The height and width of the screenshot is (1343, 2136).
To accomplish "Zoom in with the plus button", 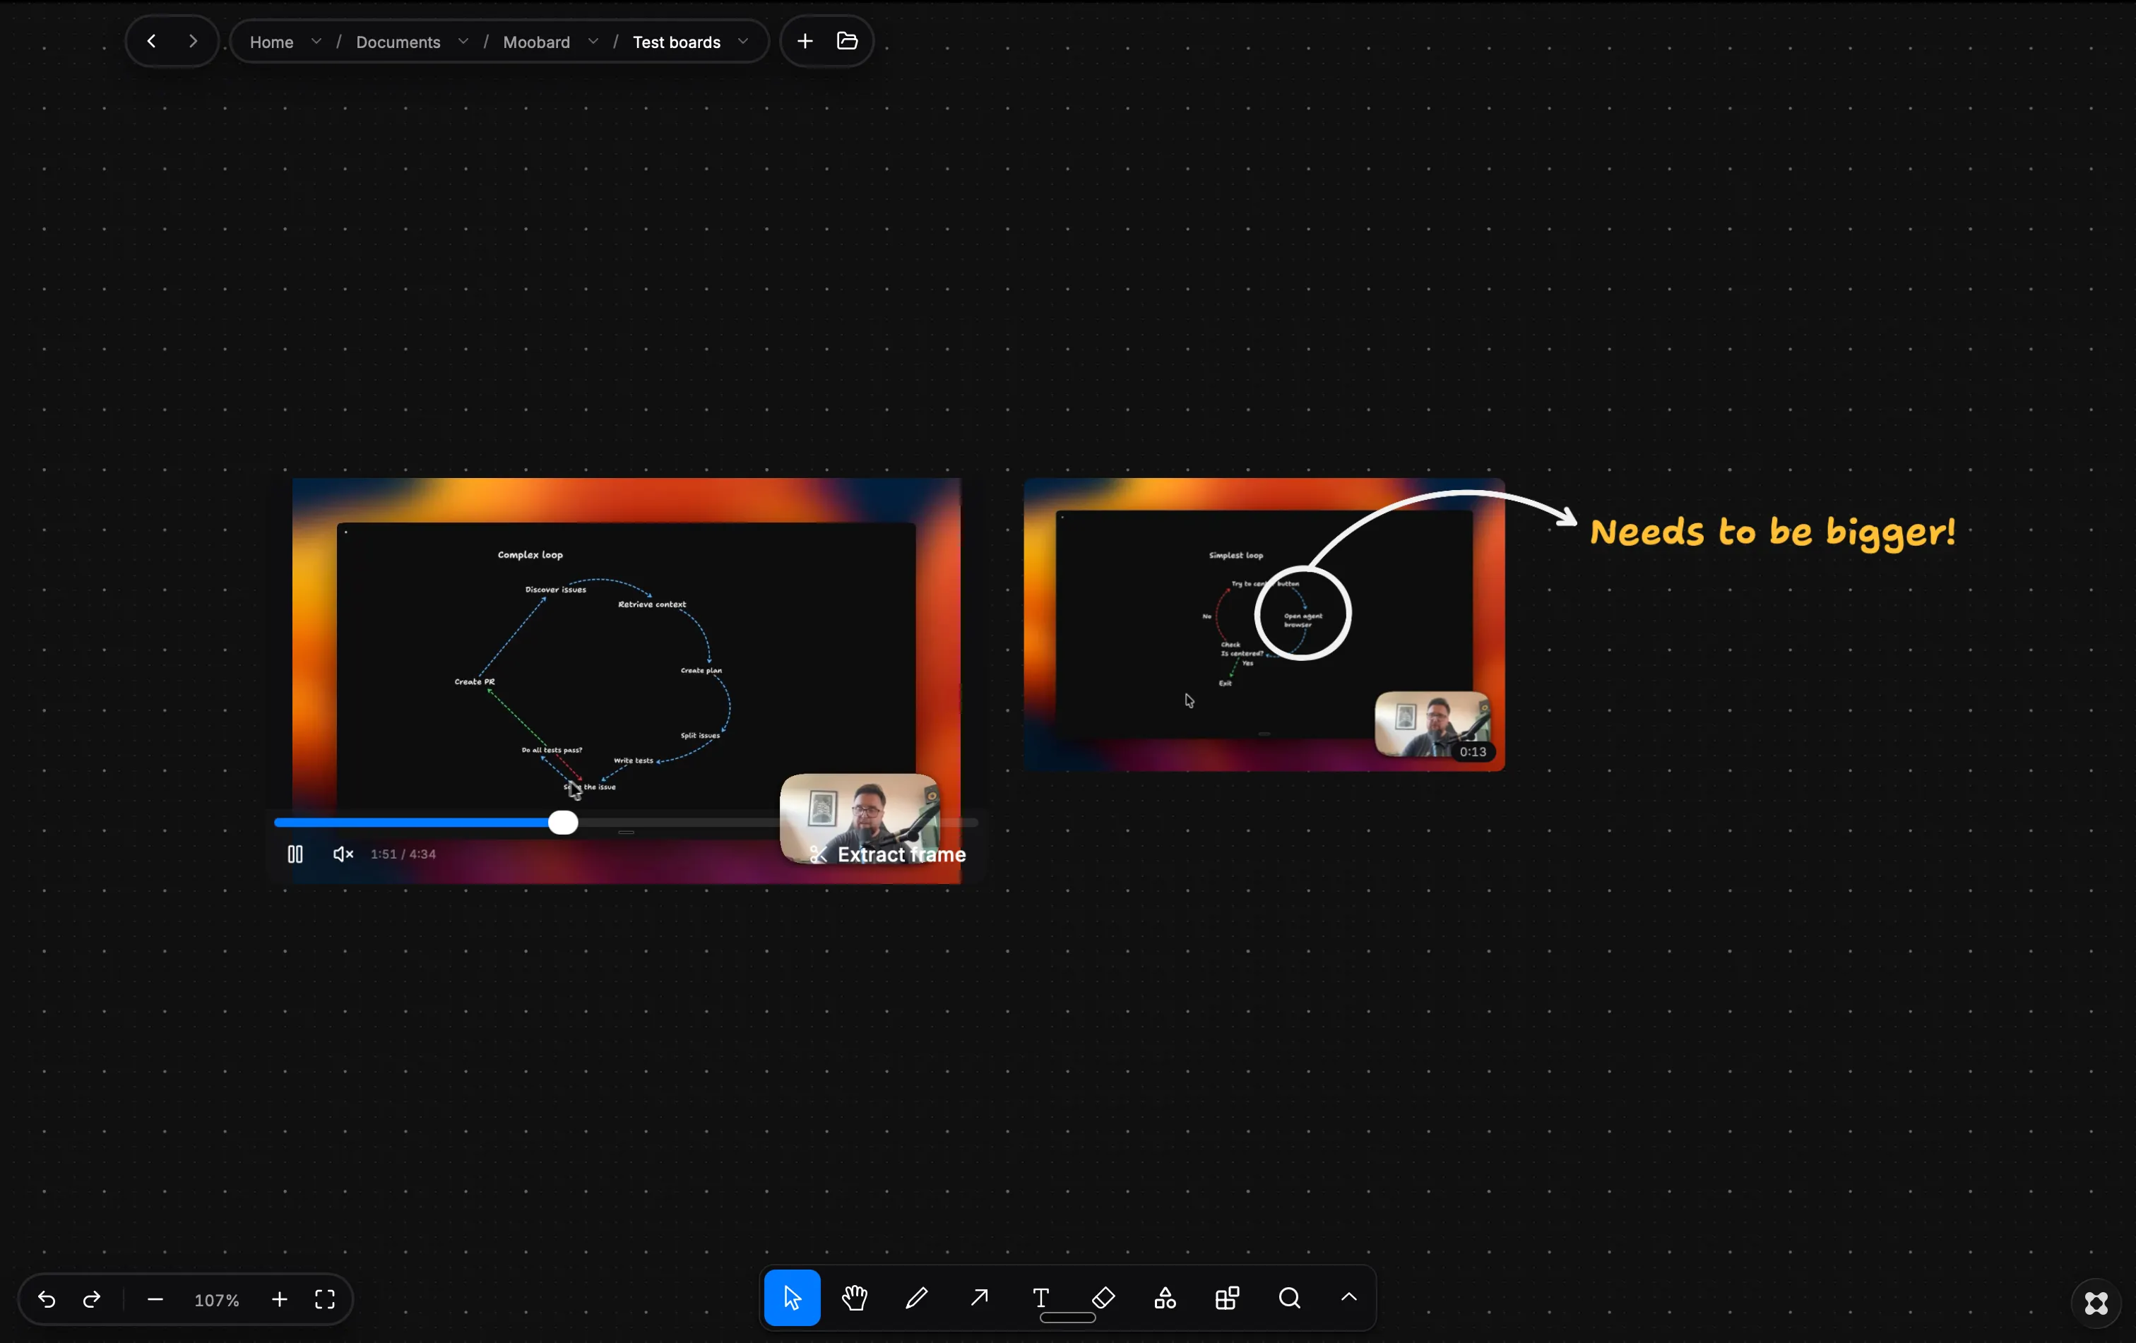I will click(280, 1299).
